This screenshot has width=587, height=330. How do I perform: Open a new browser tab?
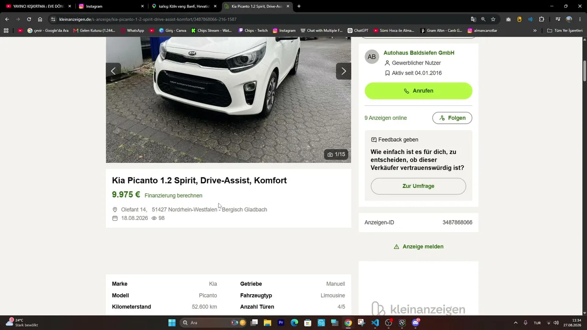(299, 6)
